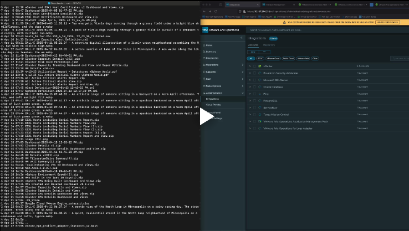
Task: Tick the vCenter row checkbox
Action: (x=254, y=66)
